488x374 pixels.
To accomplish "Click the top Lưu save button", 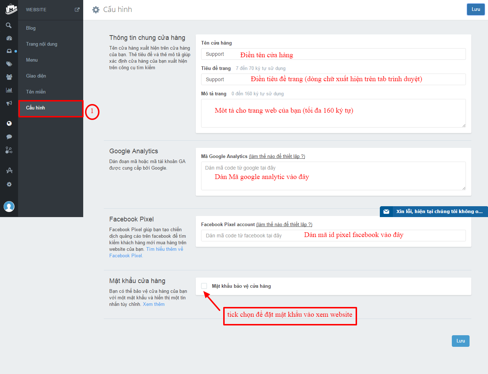I will click(476, 9).
